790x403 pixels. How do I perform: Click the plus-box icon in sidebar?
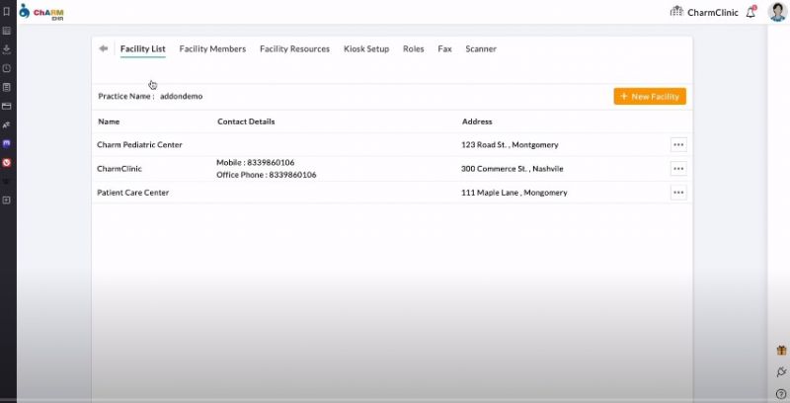(7, 200)
